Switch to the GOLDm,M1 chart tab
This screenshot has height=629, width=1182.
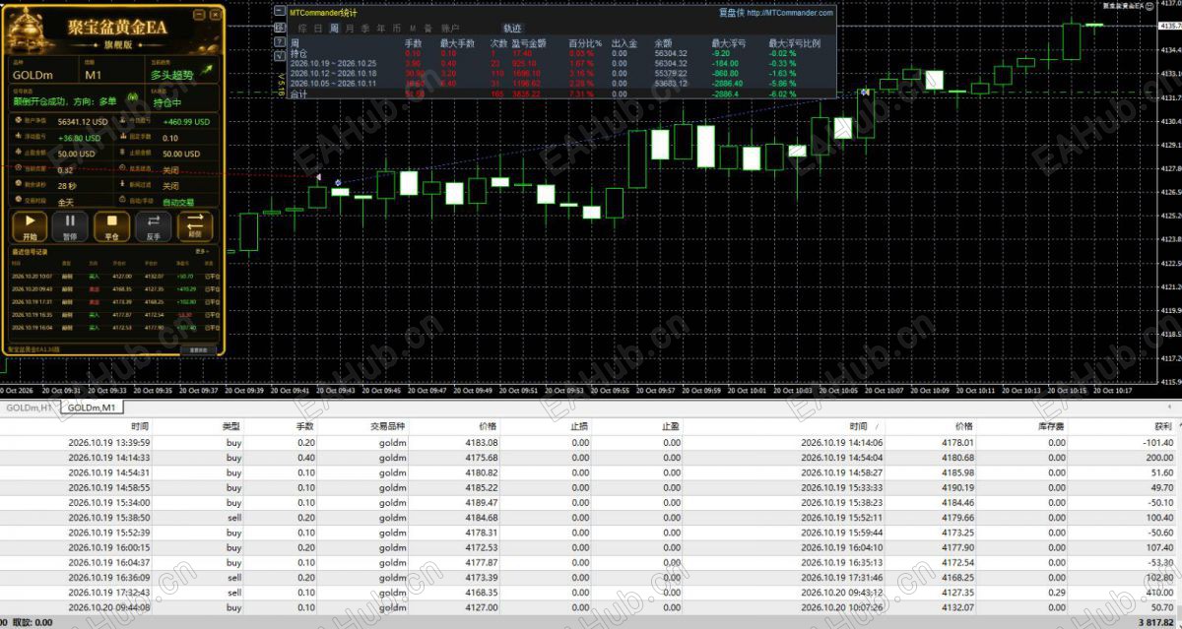[x=92, y=407]
